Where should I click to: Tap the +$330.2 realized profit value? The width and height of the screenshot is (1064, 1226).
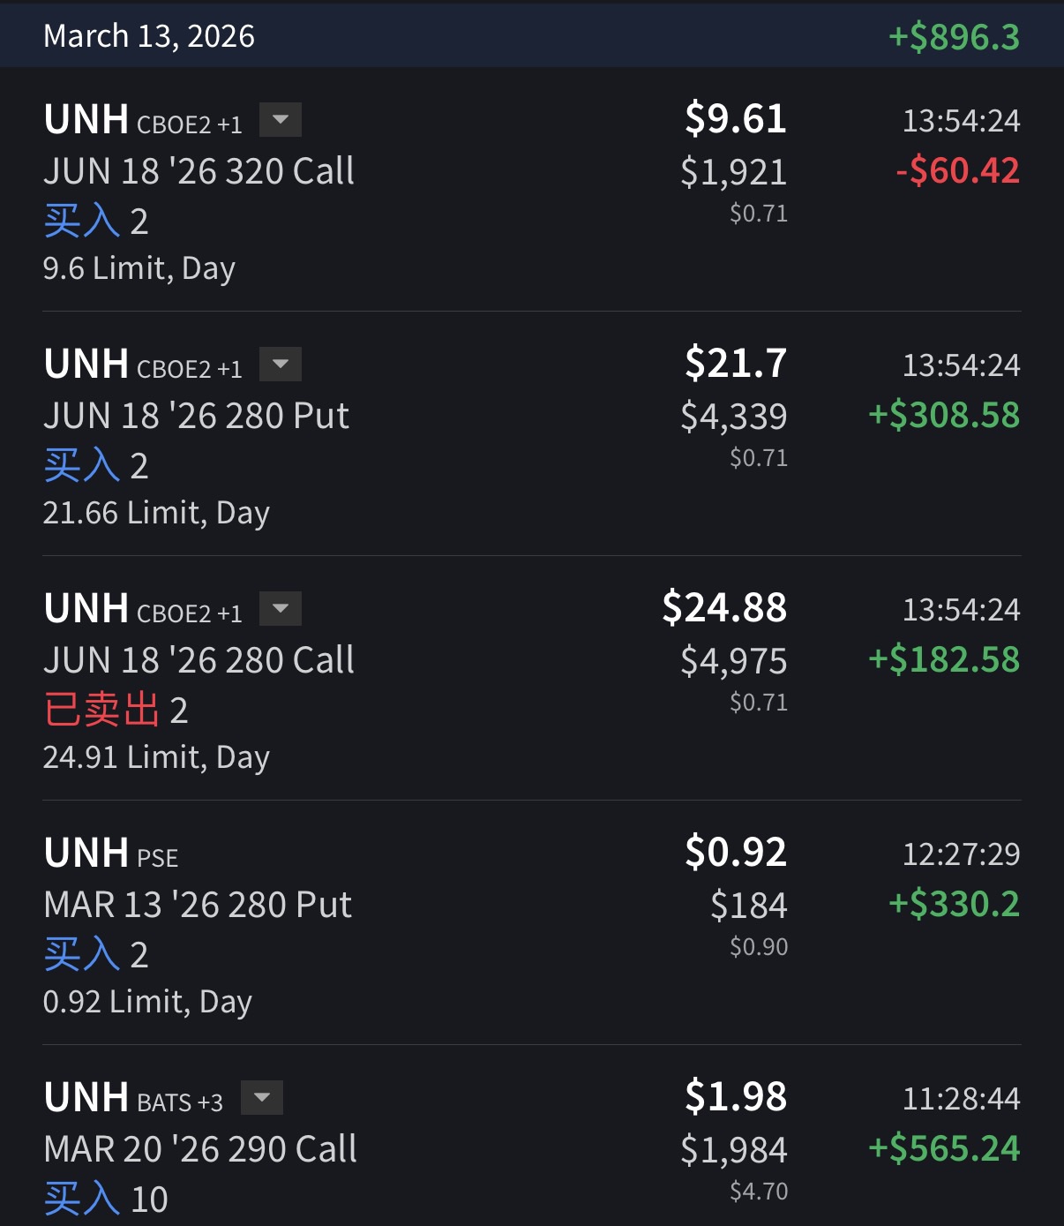click(x=954, y=904)
